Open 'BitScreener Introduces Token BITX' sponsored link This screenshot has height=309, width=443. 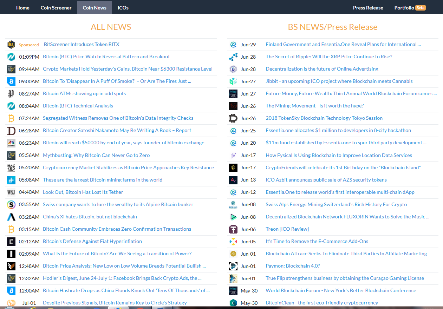pyautogui.click(x=82, y=44)
